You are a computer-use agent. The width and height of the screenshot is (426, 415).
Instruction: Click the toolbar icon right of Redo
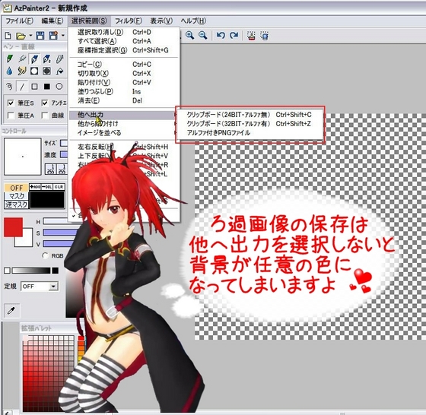tap(252, 36)
